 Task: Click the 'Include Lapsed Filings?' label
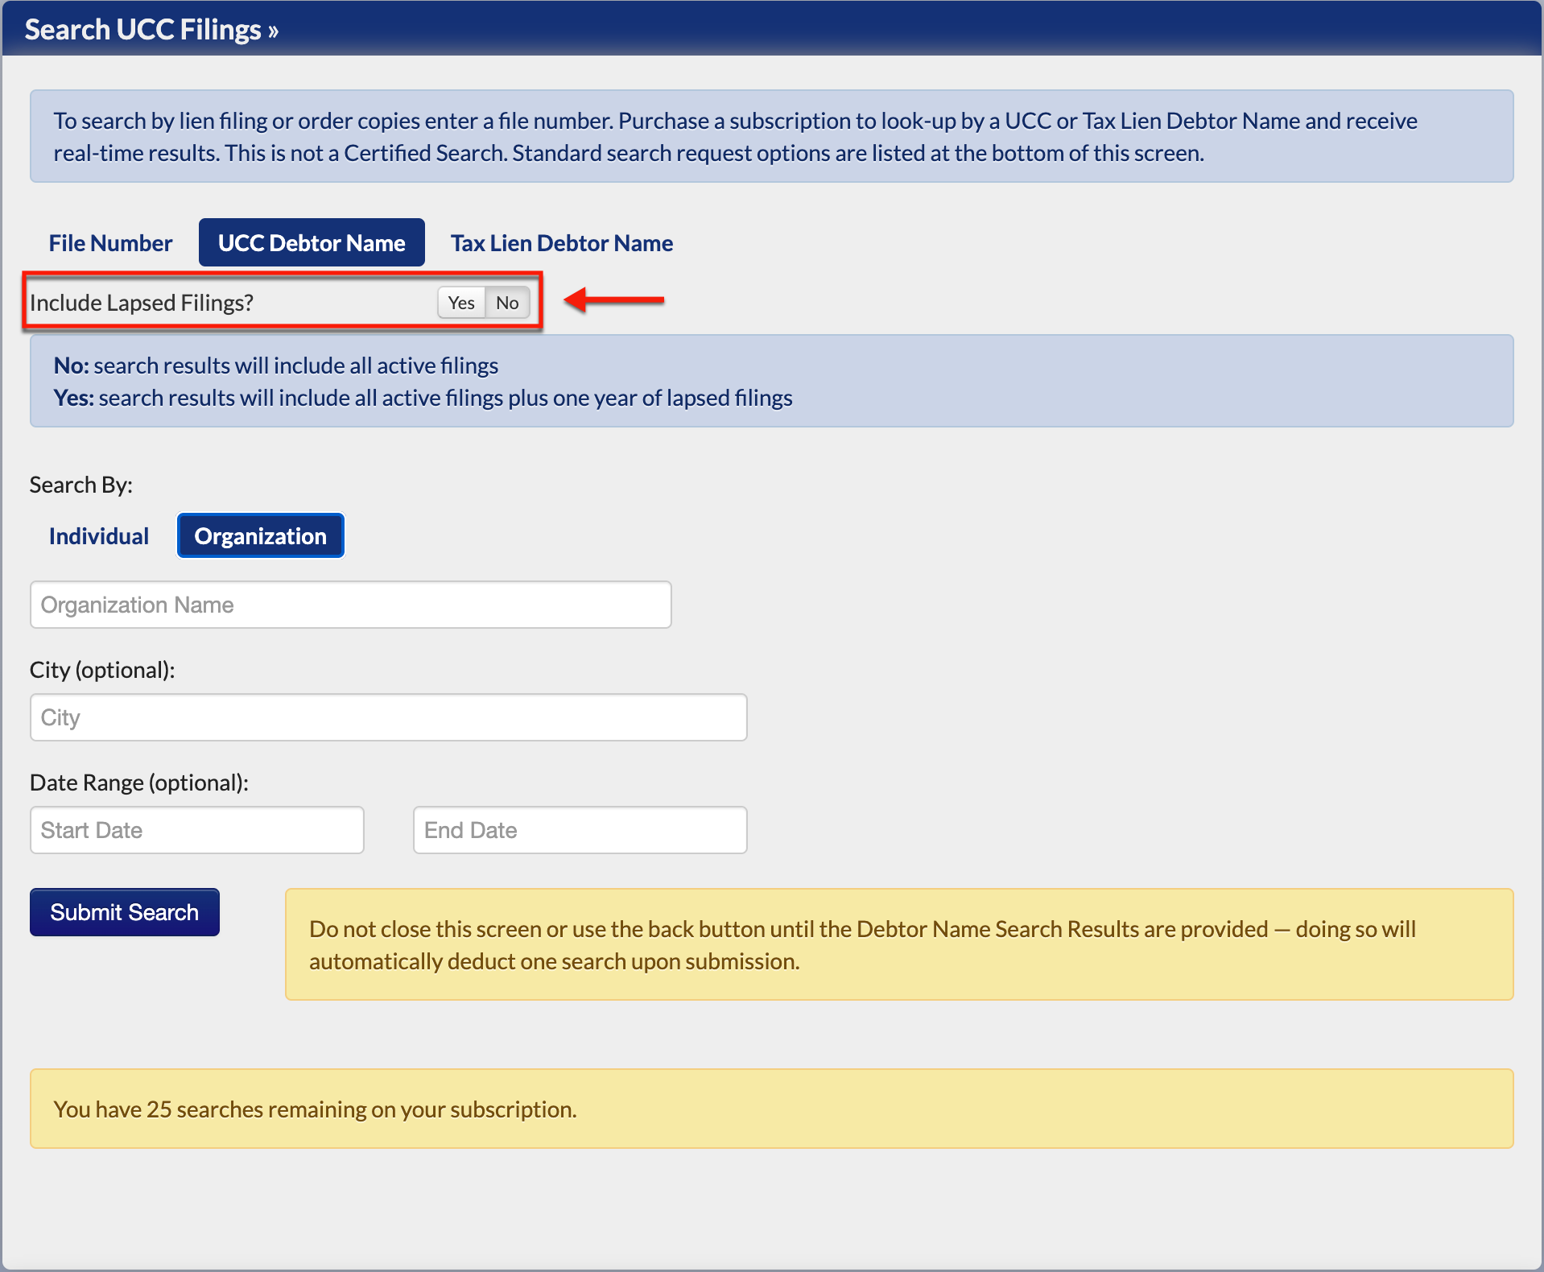142,303
